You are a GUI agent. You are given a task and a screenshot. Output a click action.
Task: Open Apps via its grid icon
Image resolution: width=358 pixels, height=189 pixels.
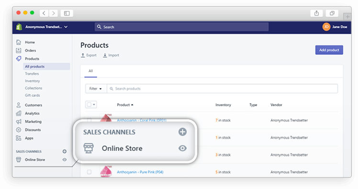click(19, 138)
